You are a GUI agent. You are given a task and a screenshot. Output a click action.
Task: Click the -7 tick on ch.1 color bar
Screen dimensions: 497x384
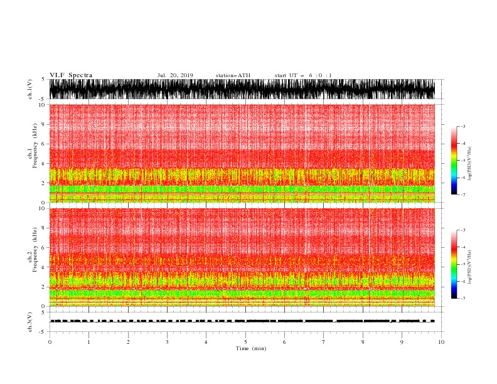pos(462,195)
